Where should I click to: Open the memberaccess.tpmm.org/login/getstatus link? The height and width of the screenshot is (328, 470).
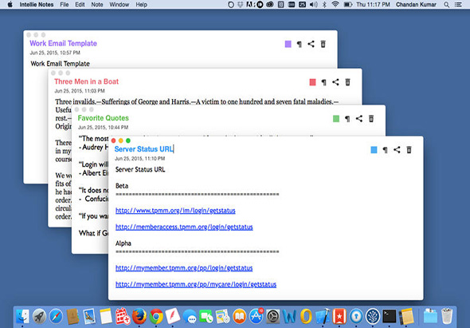(x=184, y=227)
